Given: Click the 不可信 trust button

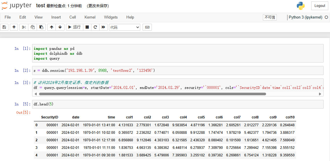Looking at the screenshot, I should (x=270, y=17).
